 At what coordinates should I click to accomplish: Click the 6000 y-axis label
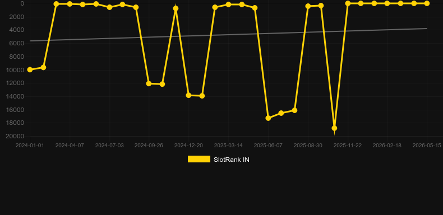click(17, 44)
